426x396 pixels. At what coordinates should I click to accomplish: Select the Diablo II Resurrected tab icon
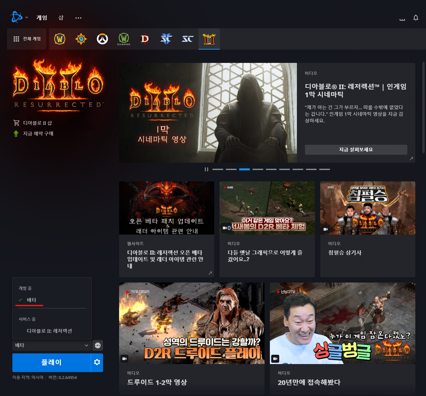point(209,39)
